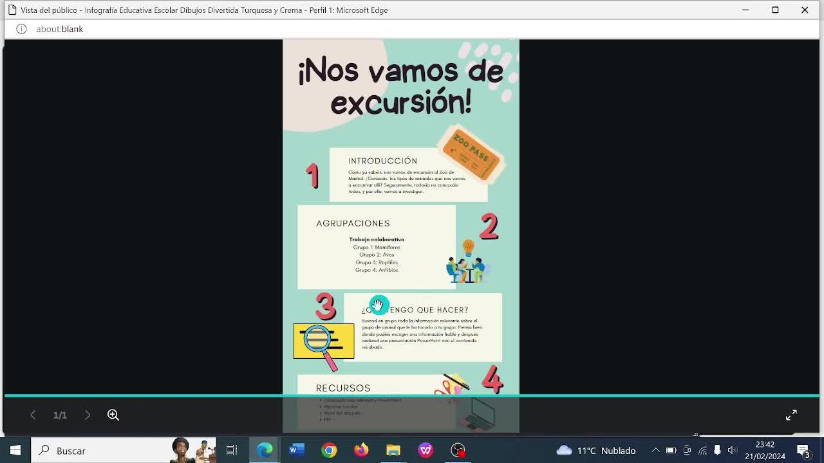Click the INTRODUCCIÓN heading
The image size is (824, 463).
382,161
